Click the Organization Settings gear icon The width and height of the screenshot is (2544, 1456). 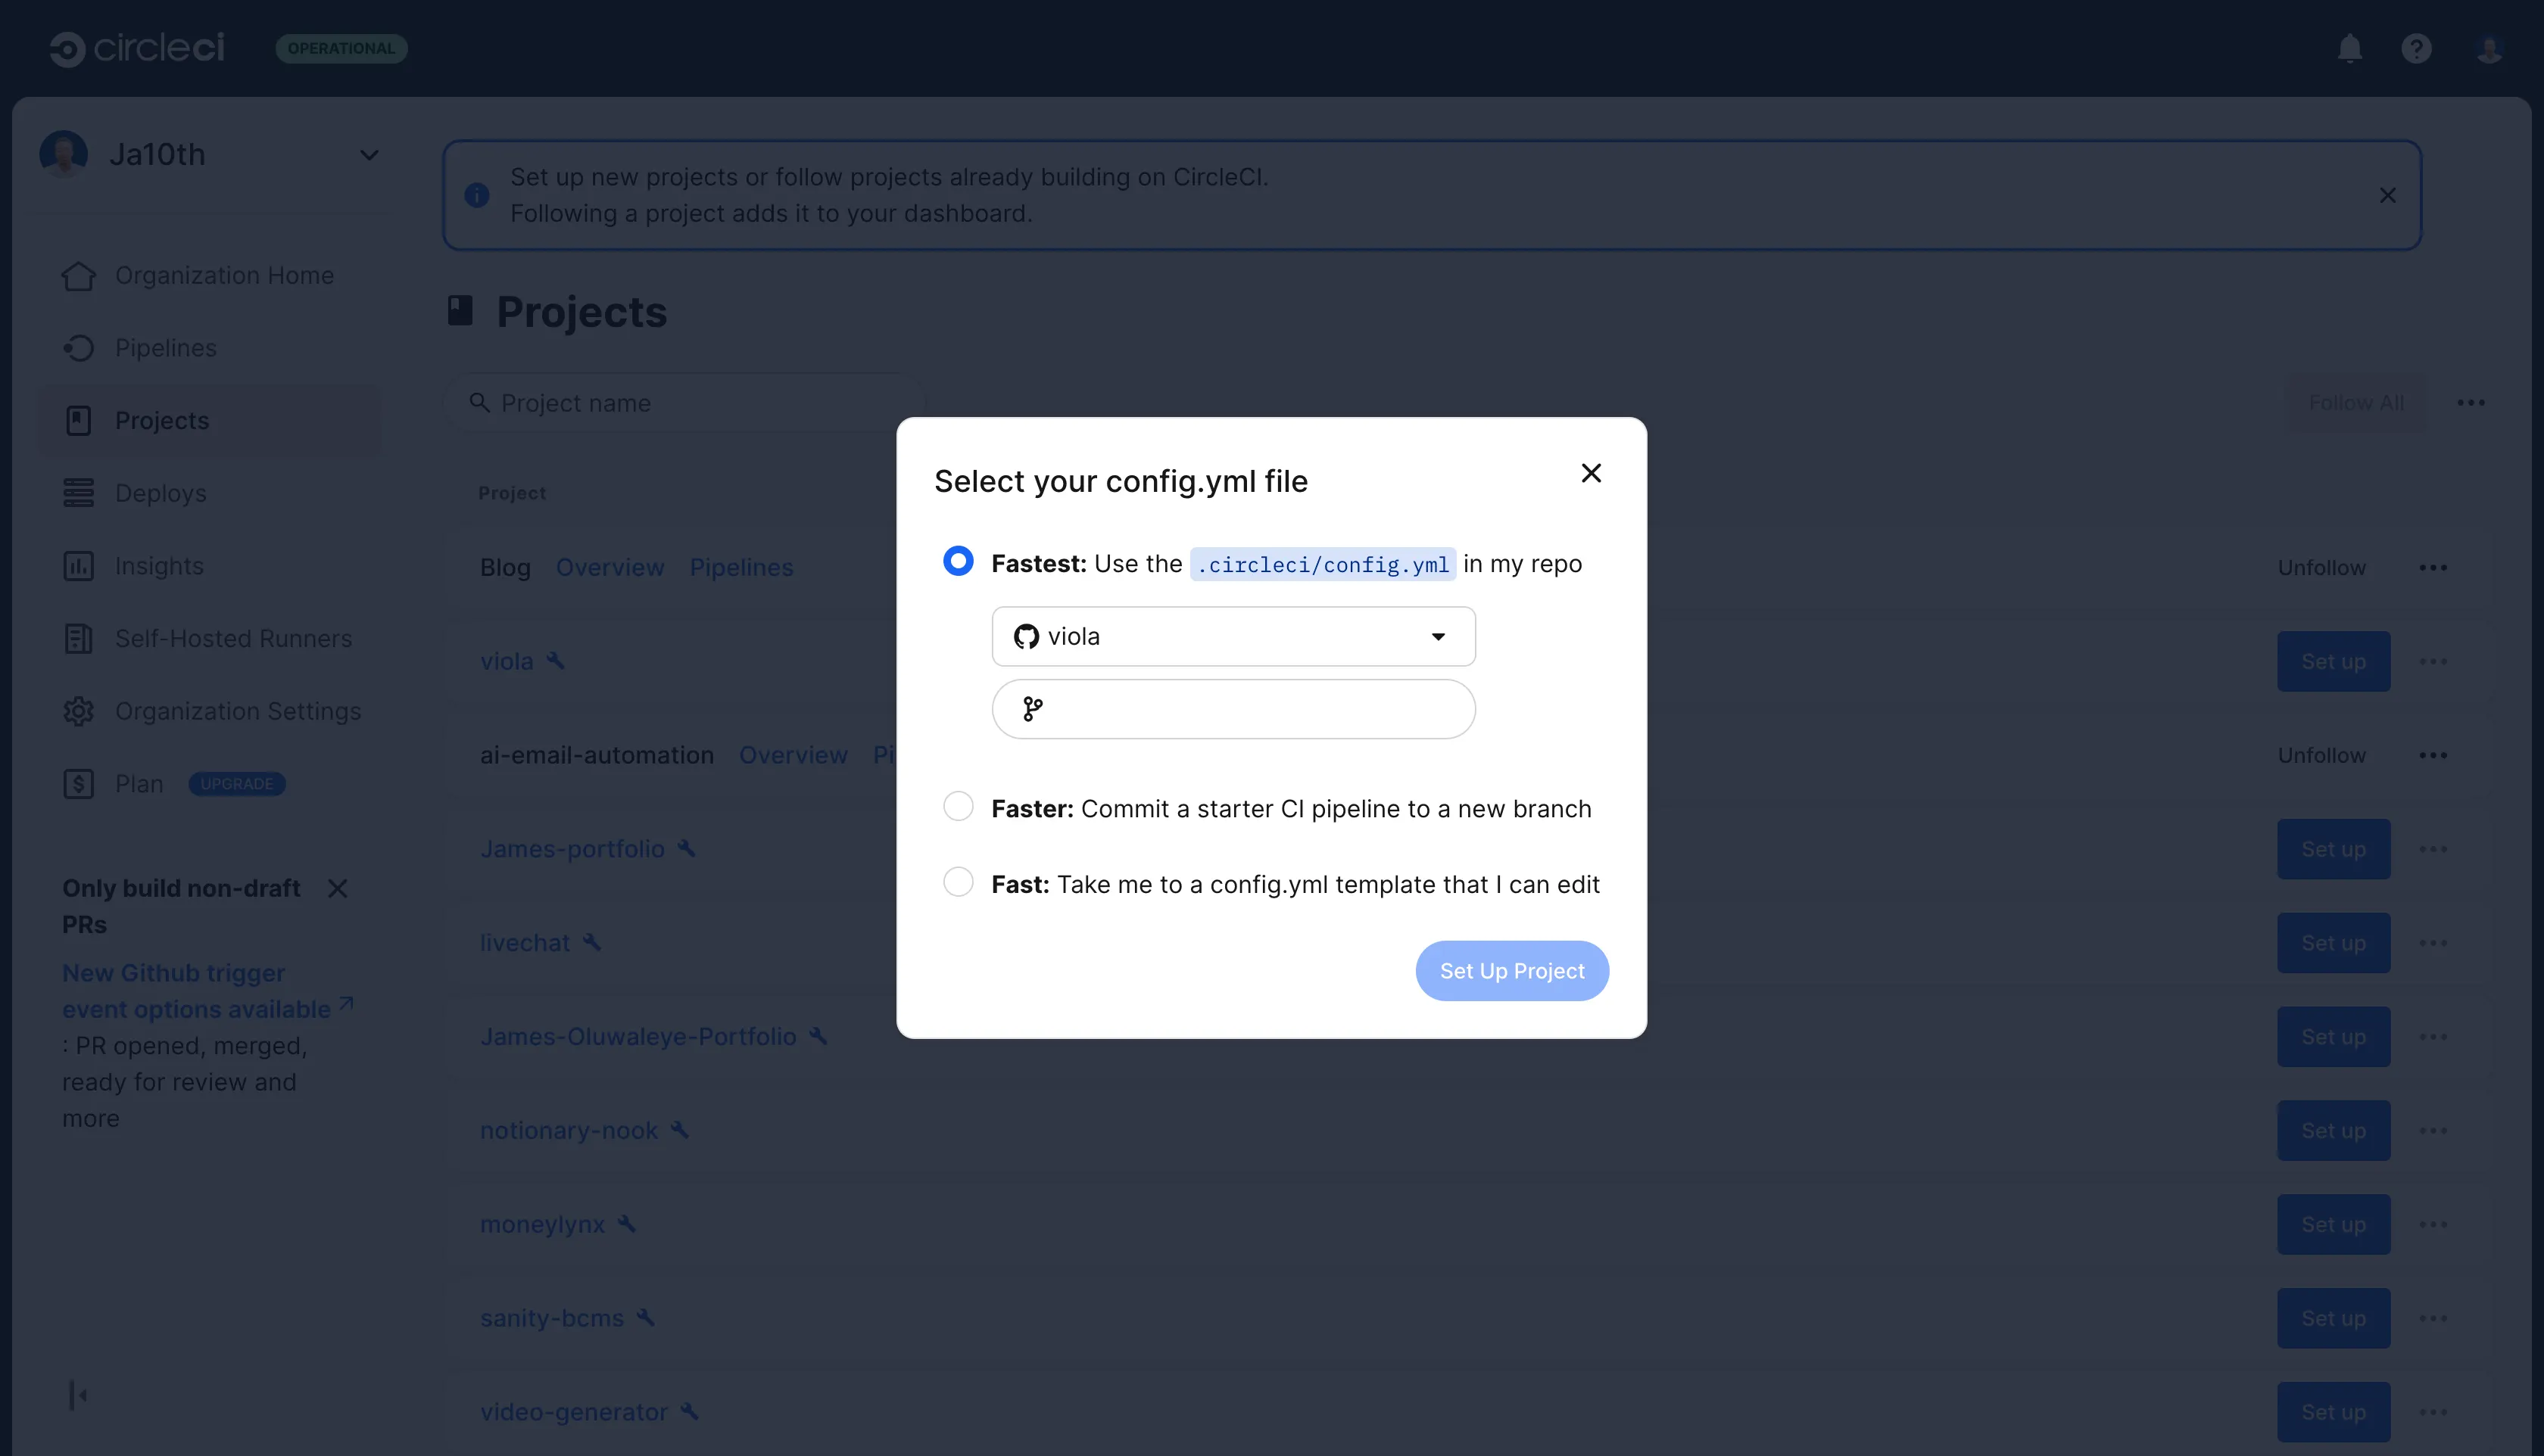[78, 711]
